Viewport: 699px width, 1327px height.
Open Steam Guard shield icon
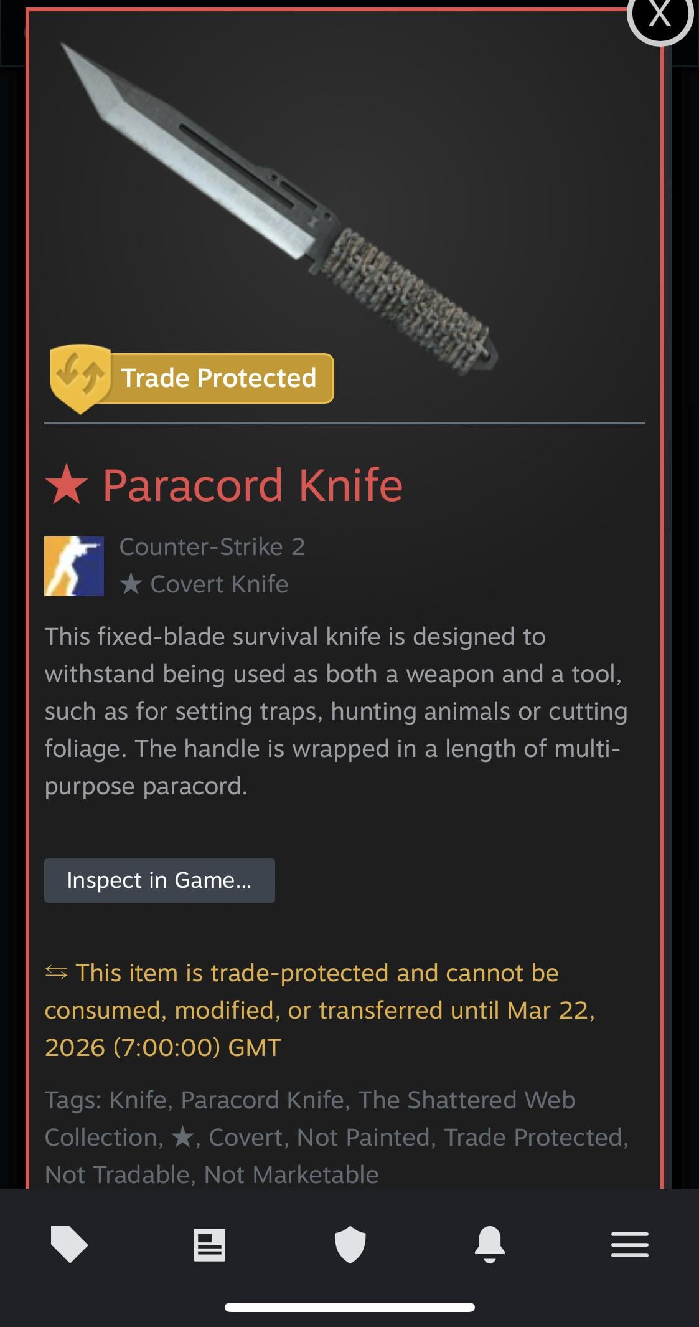pyautogui.click(x=350, y=1245)
